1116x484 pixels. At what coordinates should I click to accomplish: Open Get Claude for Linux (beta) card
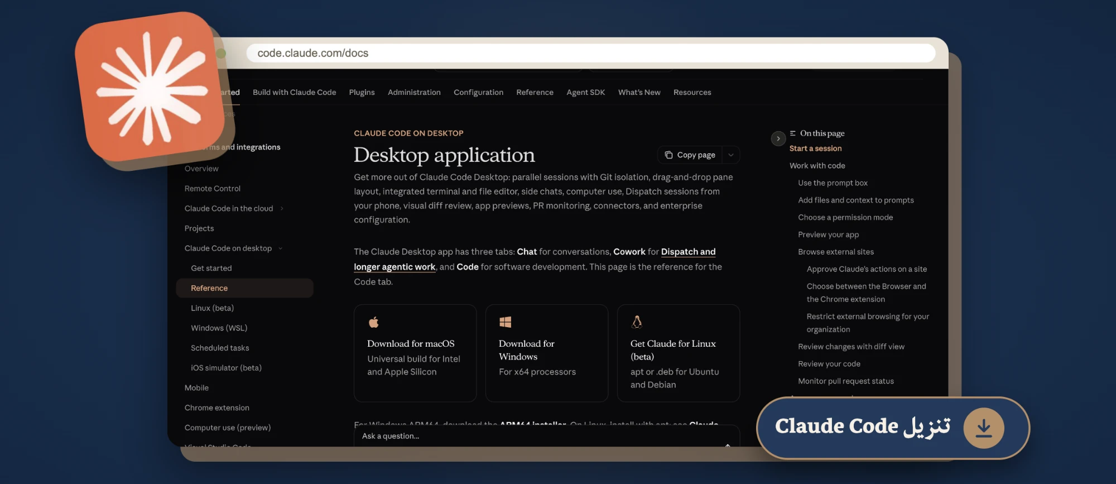(679, 353)
